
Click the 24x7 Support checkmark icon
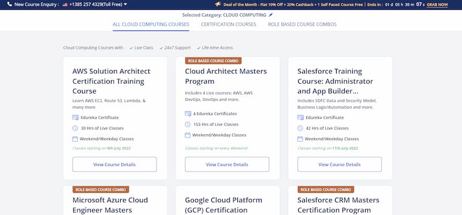click(162, 48)
